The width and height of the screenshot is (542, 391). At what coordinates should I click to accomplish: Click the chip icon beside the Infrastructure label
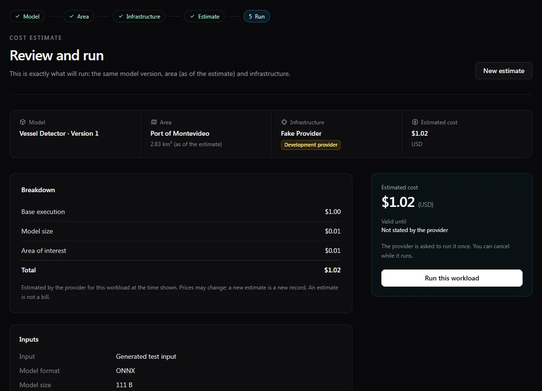click(x=284, y=122)
